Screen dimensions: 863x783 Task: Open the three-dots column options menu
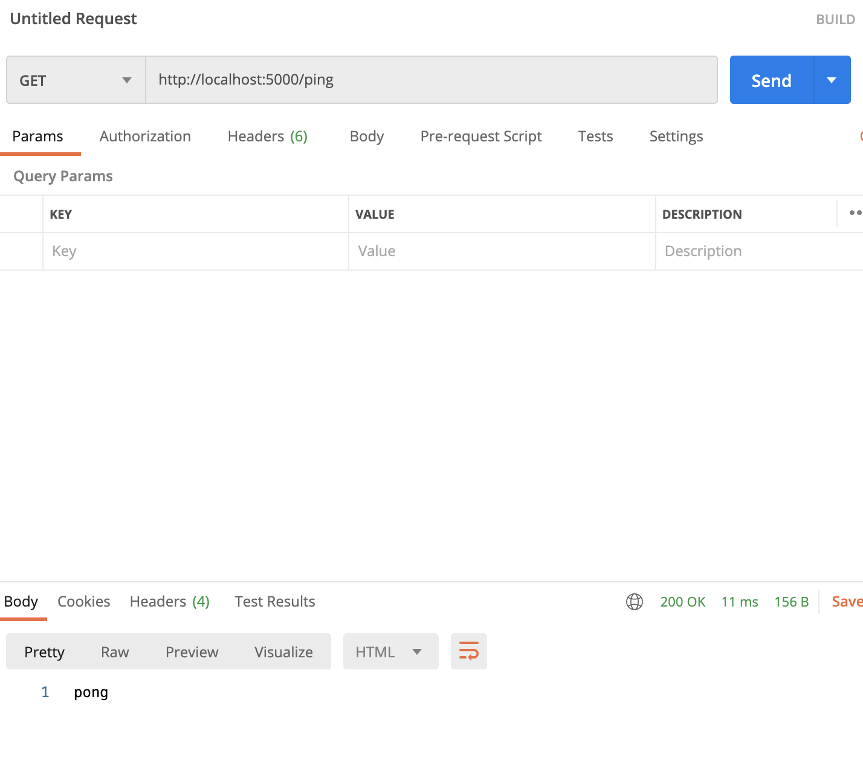point(855,213)
